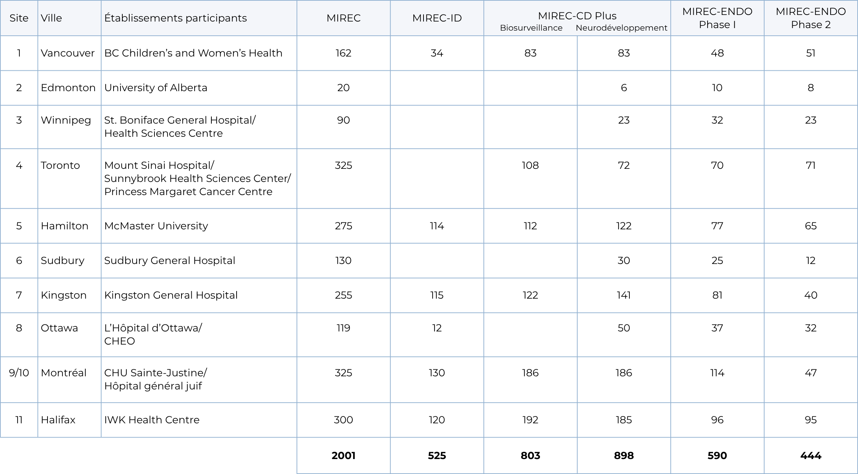Click Halifax's Phase 2 value 95

pyautogui.click(x=811, y=420)
